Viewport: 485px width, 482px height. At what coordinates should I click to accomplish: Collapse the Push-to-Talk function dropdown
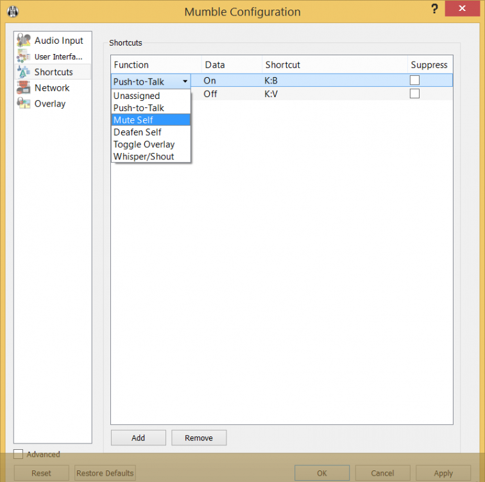pyautogui.click(x=185, y=82)
